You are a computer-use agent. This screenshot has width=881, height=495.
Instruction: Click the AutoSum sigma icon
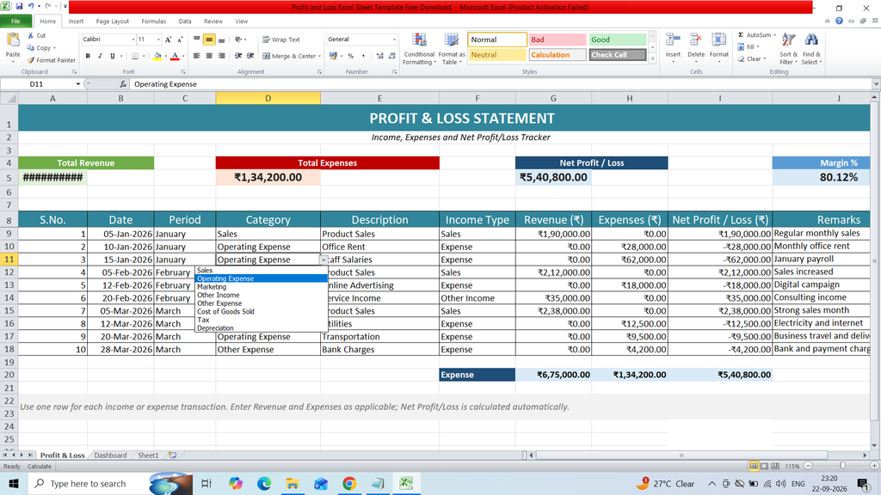[x=741, y=34]
